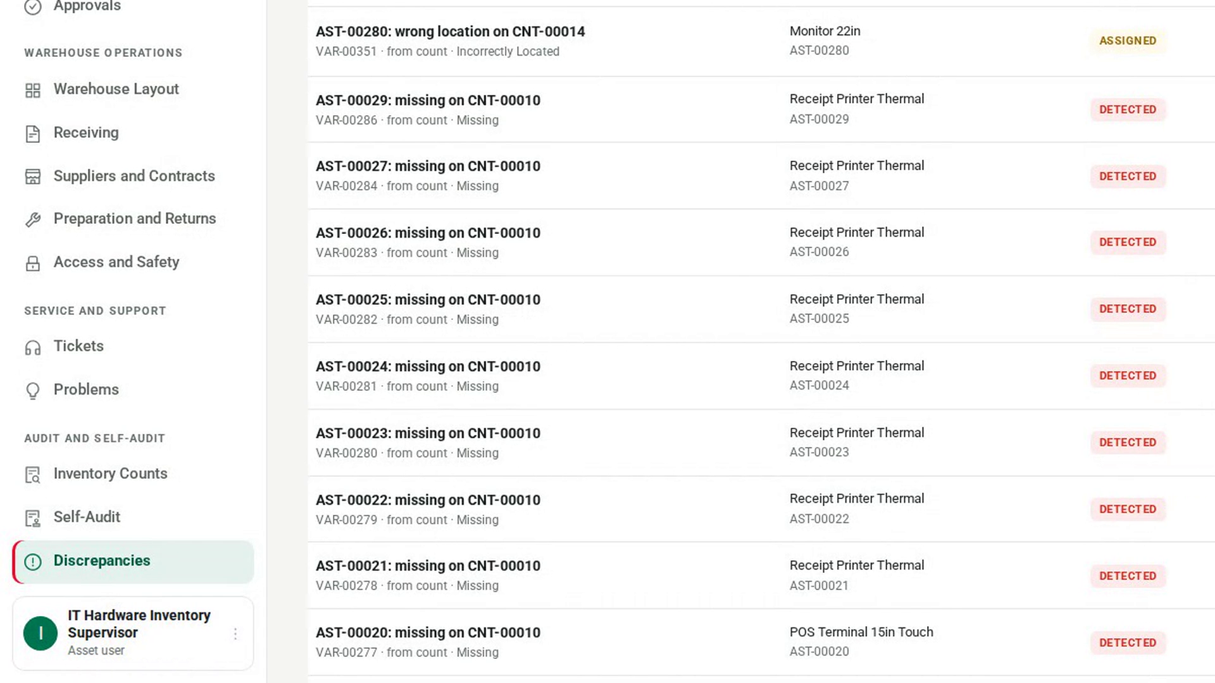
Task: Open user menu three-dot options
Action: (235, 634)
